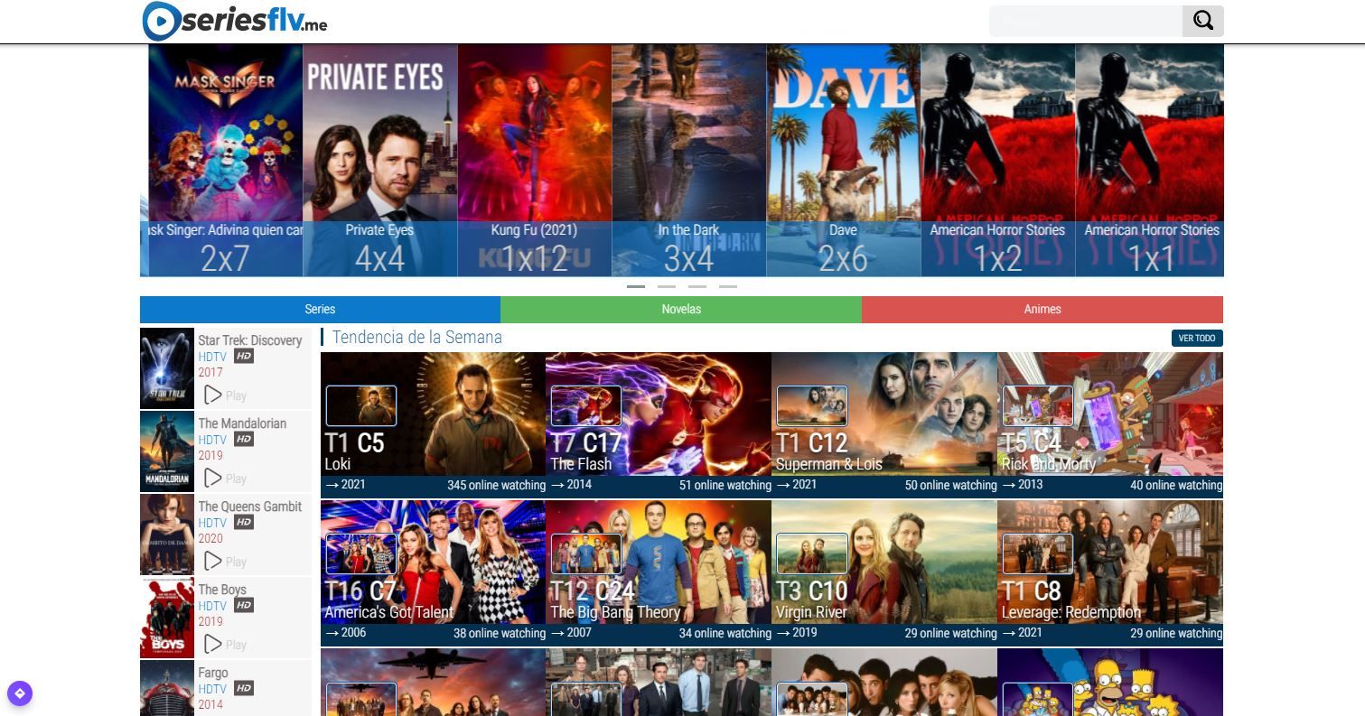Click Fargo sidebar poster
Screen dimensions: 1365x716
[x=167, y=688]
